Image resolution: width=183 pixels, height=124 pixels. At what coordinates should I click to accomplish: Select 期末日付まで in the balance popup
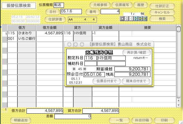136,81
